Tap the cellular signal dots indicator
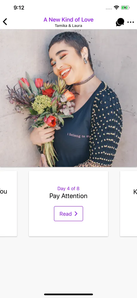The height and width of the screenshot is (298, 137). [109, 9]
